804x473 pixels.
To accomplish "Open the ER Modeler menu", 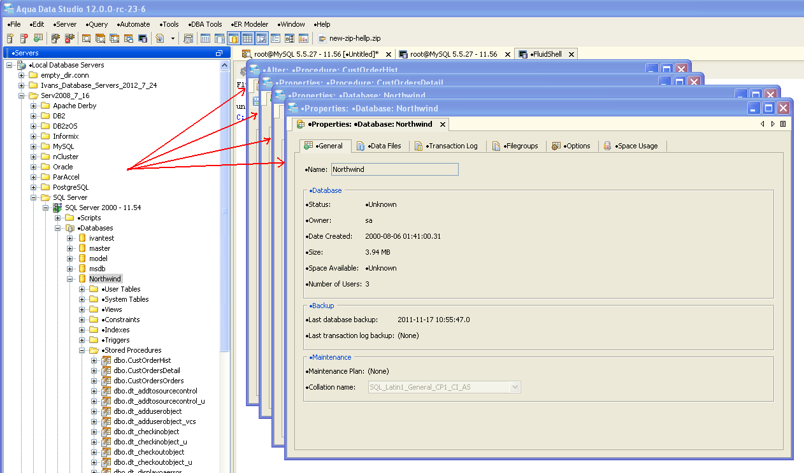I will 249,24.
